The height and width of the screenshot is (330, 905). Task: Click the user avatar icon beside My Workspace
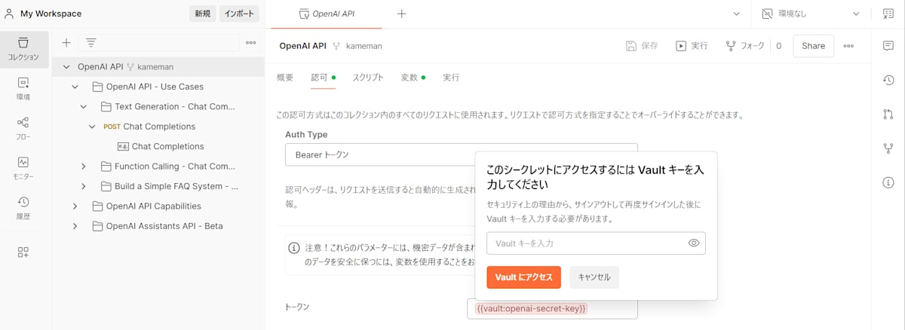9,14
